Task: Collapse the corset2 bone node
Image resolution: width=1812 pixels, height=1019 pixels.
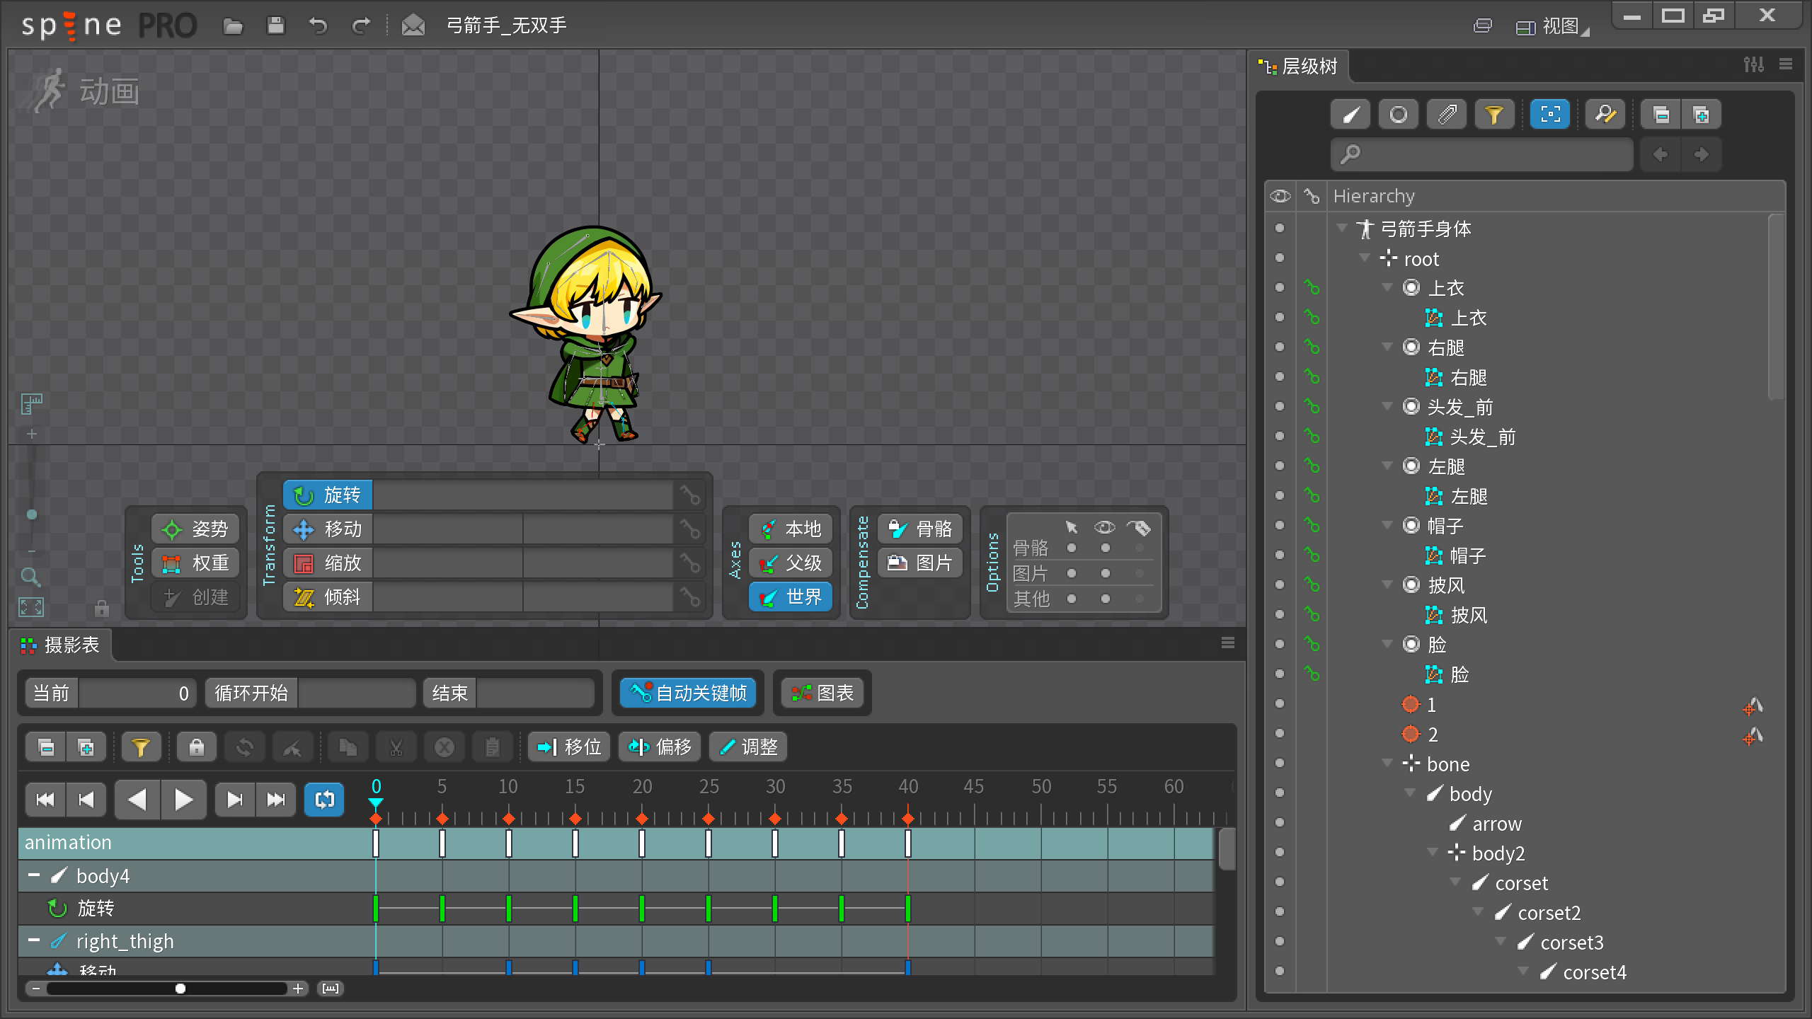Action: 1478,911
